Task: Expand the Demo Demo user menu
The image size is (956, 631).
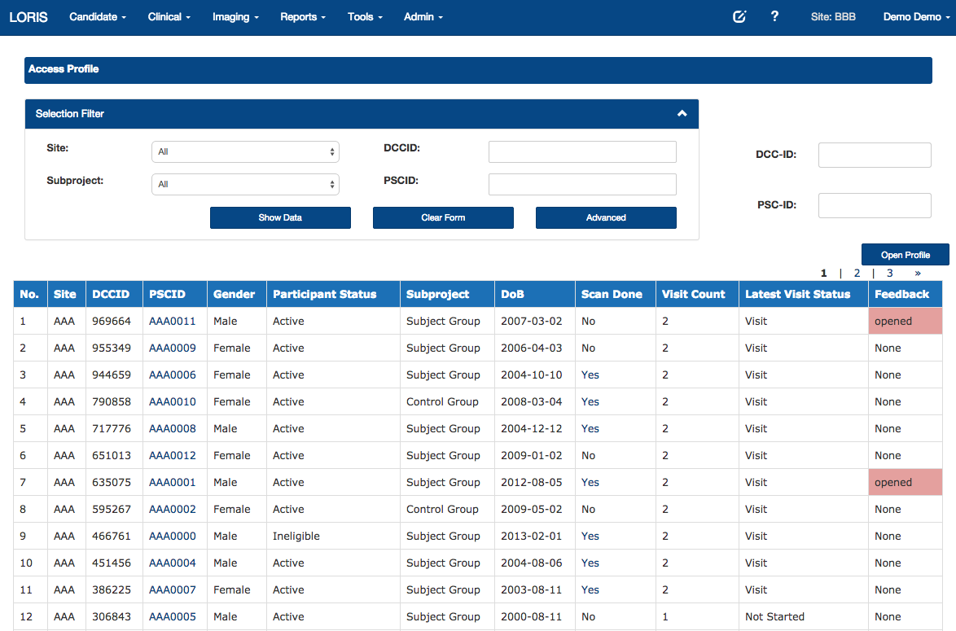Action: (916, 17)
